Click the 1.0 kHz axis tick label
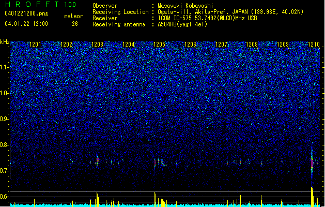The image size is (325, 207). tap(5, 93)
